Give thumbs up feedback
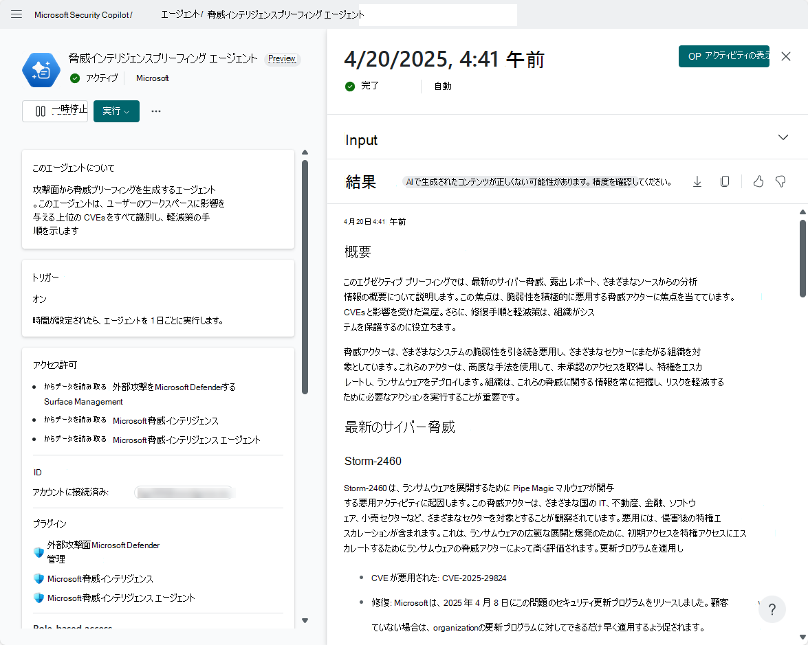 point(758,181)
